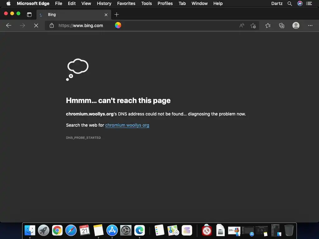Open the Favorites menu in menu bar
Screen dimensions: 319x239
pos(126,3)
